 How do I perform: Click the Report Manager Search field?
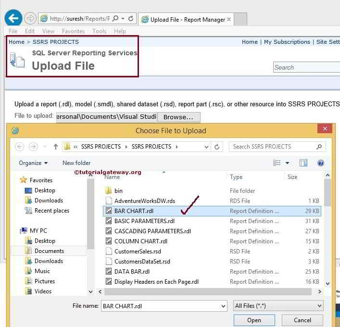[307, 67]
